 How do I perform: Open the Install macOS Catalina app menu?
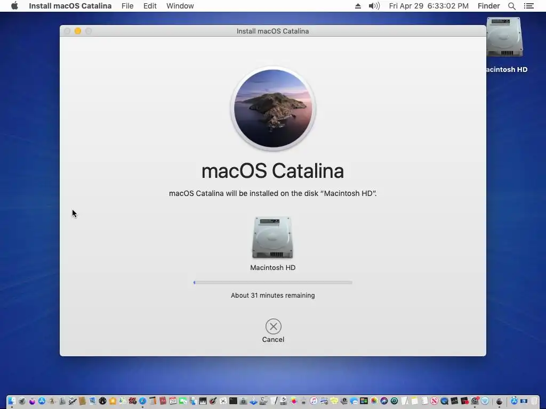[70, 6]
